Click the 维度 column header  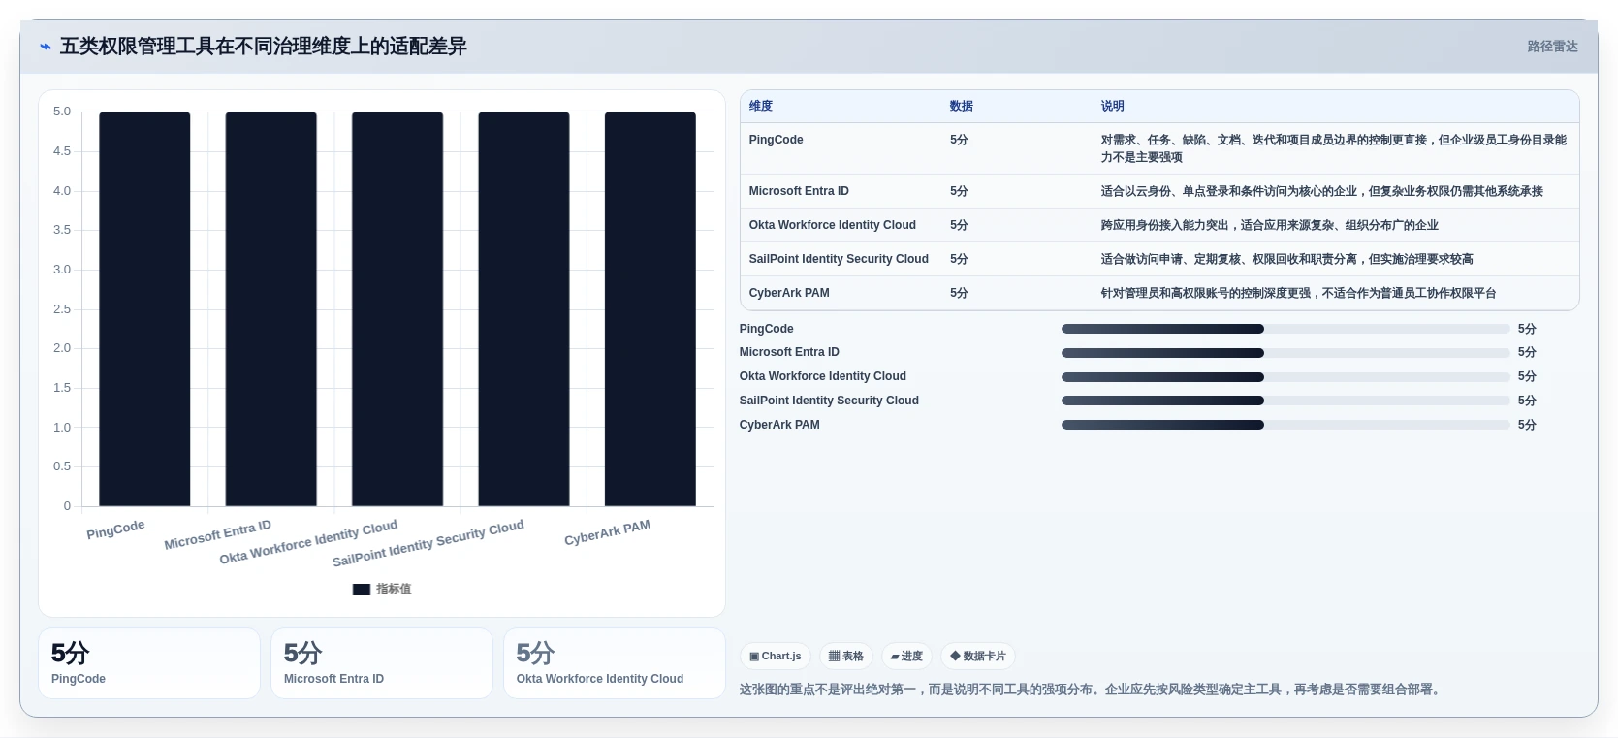click(x=761, y=106)
